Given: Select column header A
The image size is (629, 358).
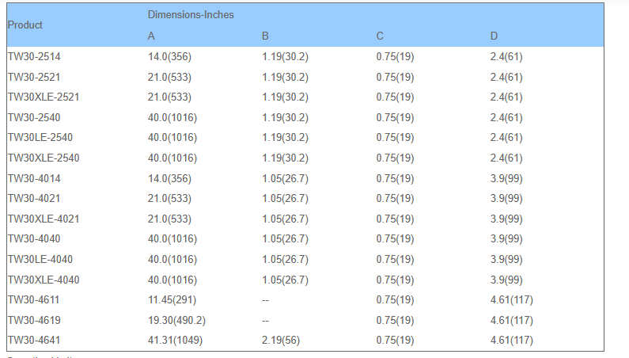Looking at the screenshot, I should [151, 36].
